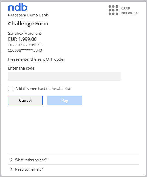
Task: Tick the whitelist merchant checkbox
Action: click(11, 88)
